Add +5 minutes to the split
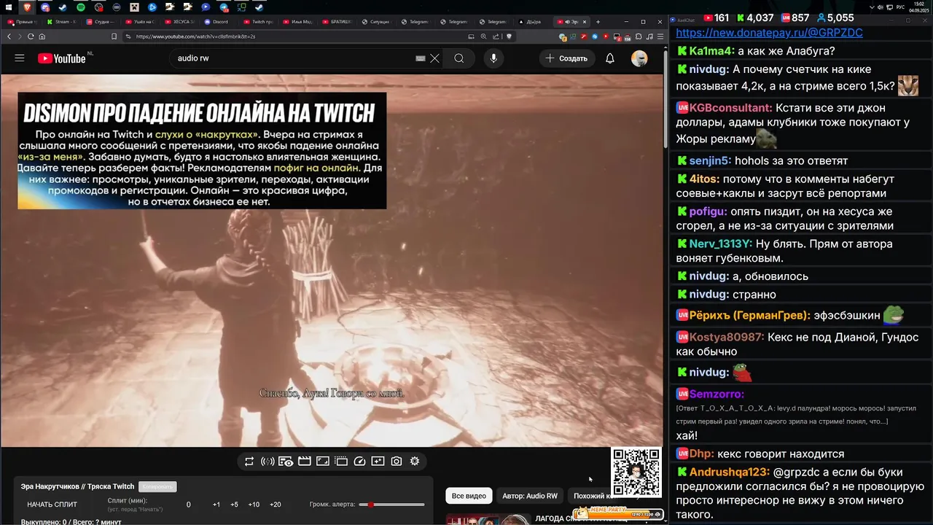The height and width of the screenshot is (525, 933). click(x=234, y=505)
